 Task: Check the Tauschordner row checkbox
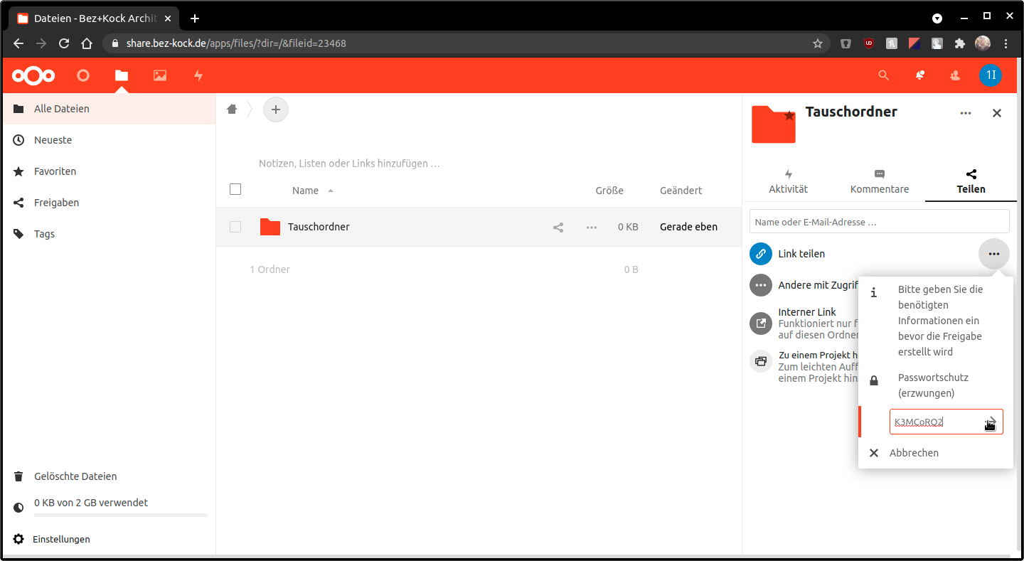(235, 227)
